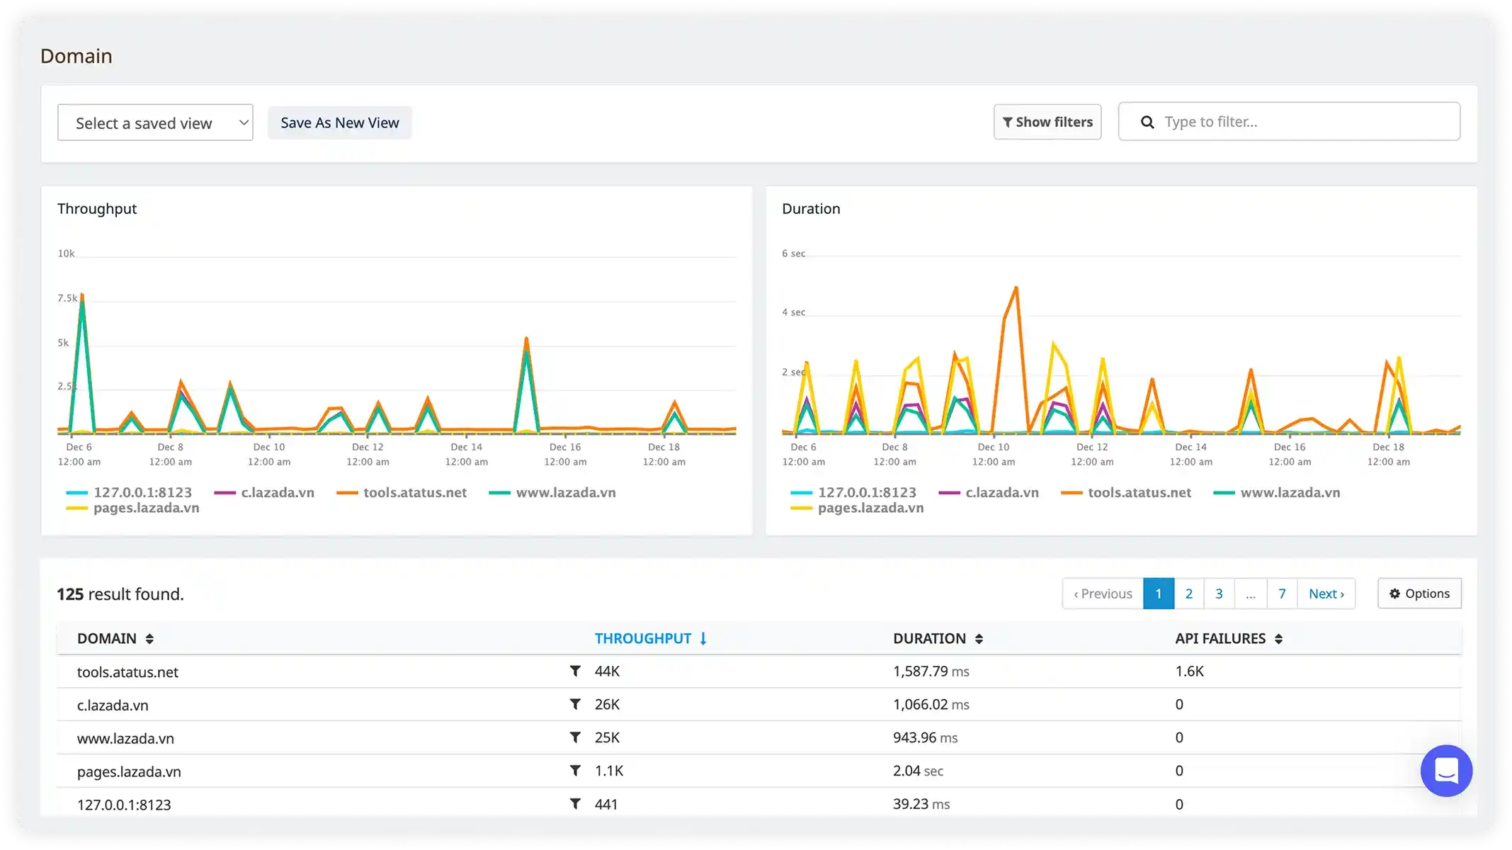Image resolution: width=1512 pixels, height=850 pixels.
Task: Toggle c.lazada.vn series in Throughput legend
Action: [x=277, y=492]
